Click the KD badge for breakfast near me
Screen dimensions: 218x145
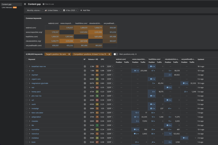[97, 66]
